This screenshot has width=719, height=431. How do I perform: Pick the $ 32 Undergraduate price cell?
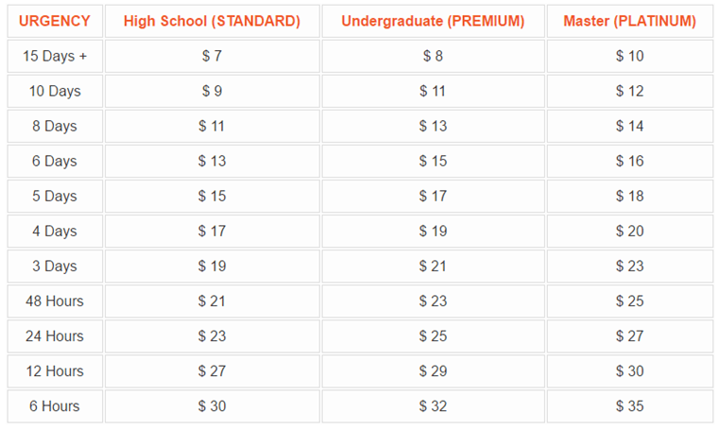coord(433,405)
